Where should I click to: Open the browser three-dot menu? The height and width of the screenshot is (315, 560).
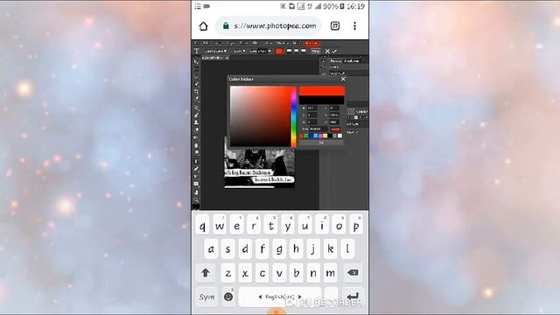354,25
